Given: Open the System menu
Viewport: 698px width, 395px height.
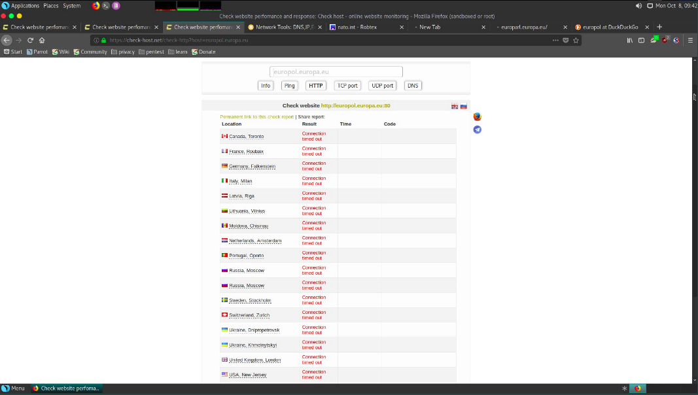Looking at the screenshot, I should tap(72, 6).
